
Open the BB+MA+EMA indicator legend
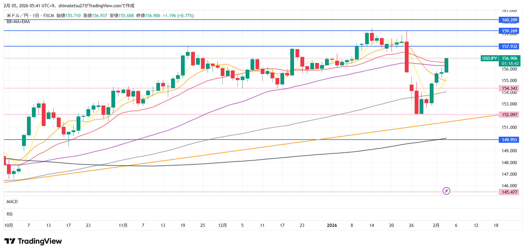pos(18,22)
